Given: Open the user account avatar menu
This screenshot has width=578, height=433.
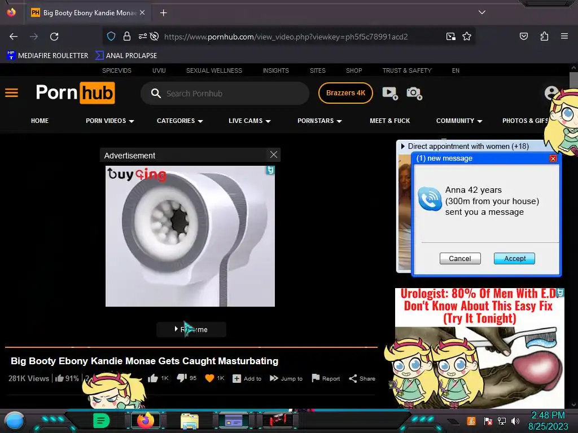Looking at the screenshot, I should click(551, 93).
